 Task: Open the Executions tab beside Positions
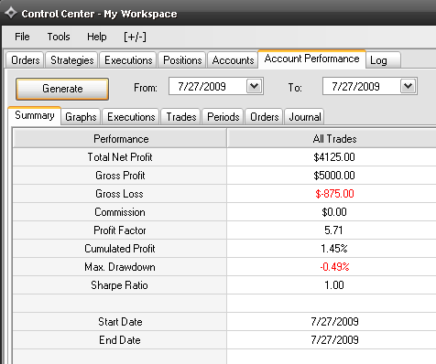[128, 60]
